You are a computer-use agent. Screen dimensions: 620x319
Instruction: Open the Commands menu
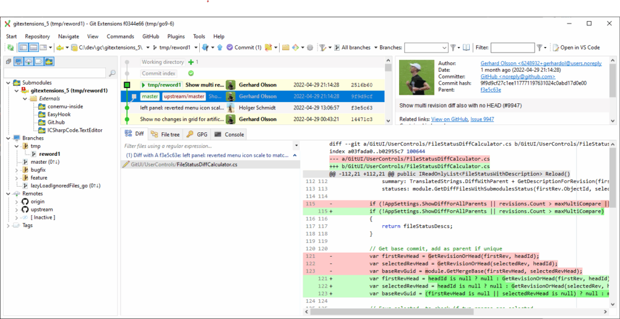point(120,36)
